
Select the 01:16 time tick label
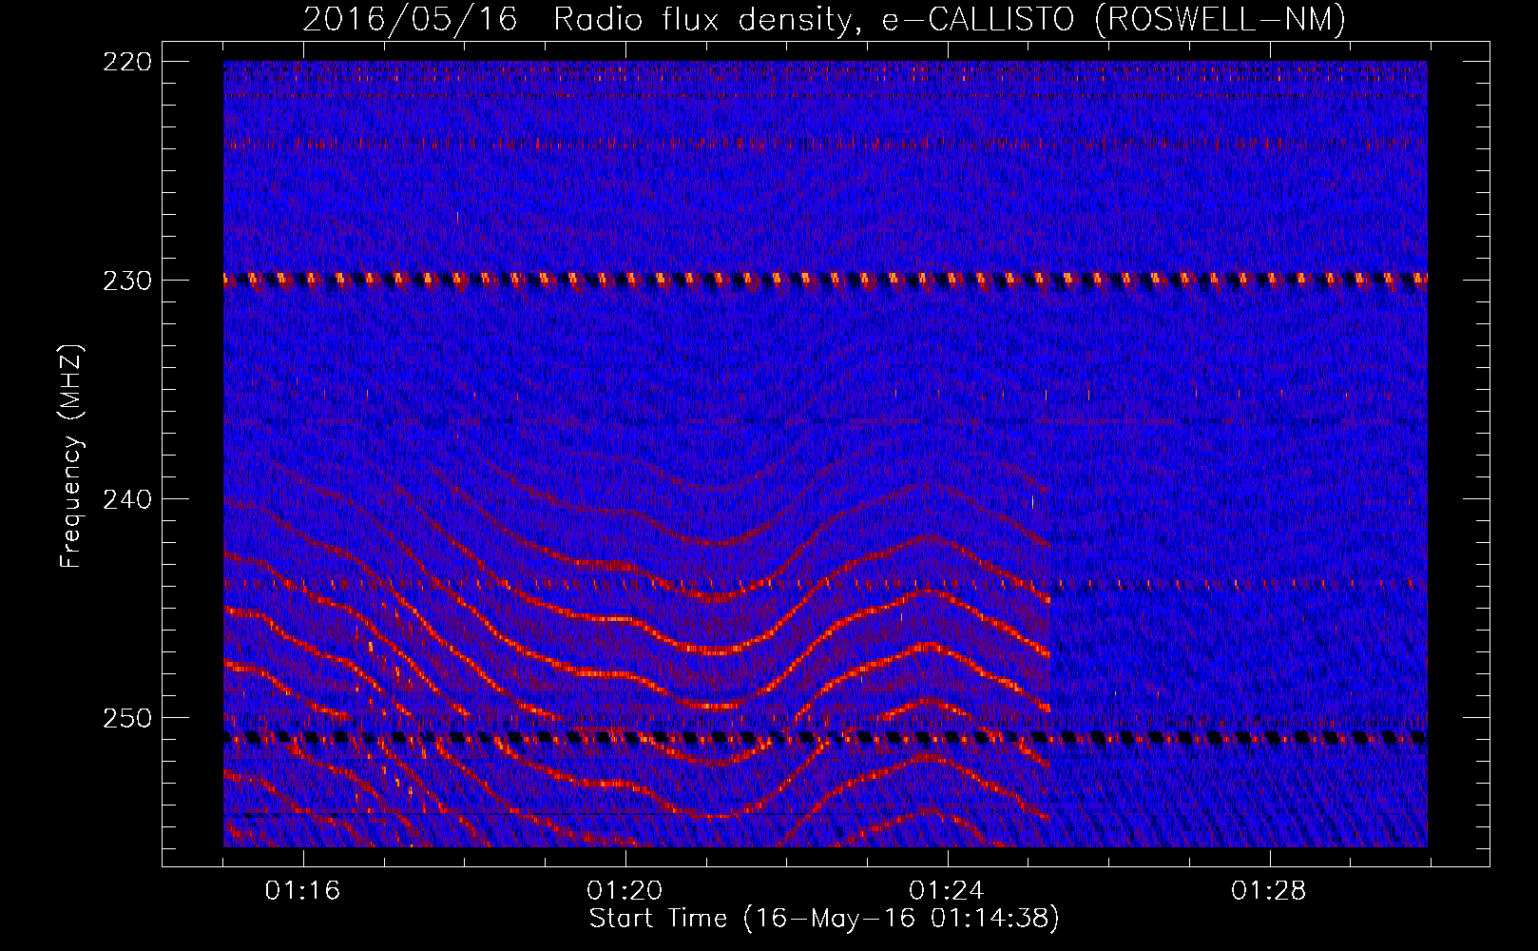pyautogui.click(x=302, y=890)
